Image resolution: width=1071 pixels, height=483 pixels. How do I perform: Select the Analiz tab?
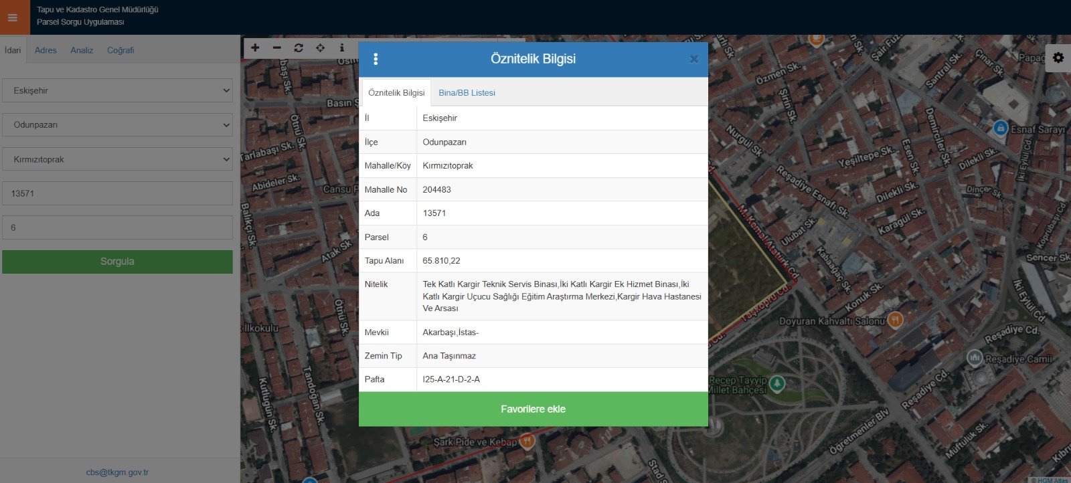(82, 50)
